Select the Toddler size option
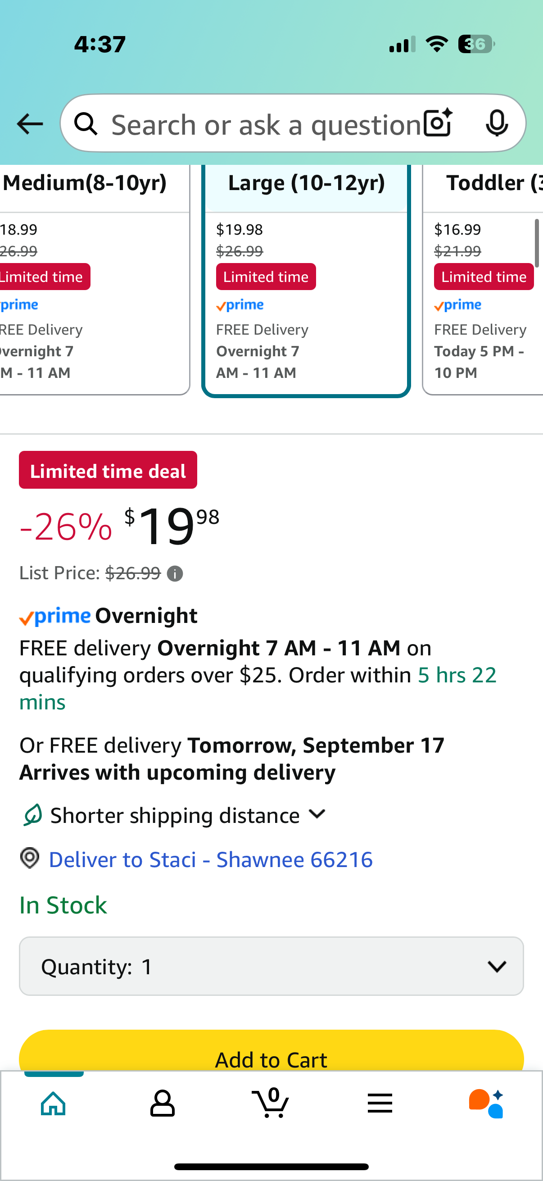543x1181 pixels. pyautogui.click(x=483, y=280)
